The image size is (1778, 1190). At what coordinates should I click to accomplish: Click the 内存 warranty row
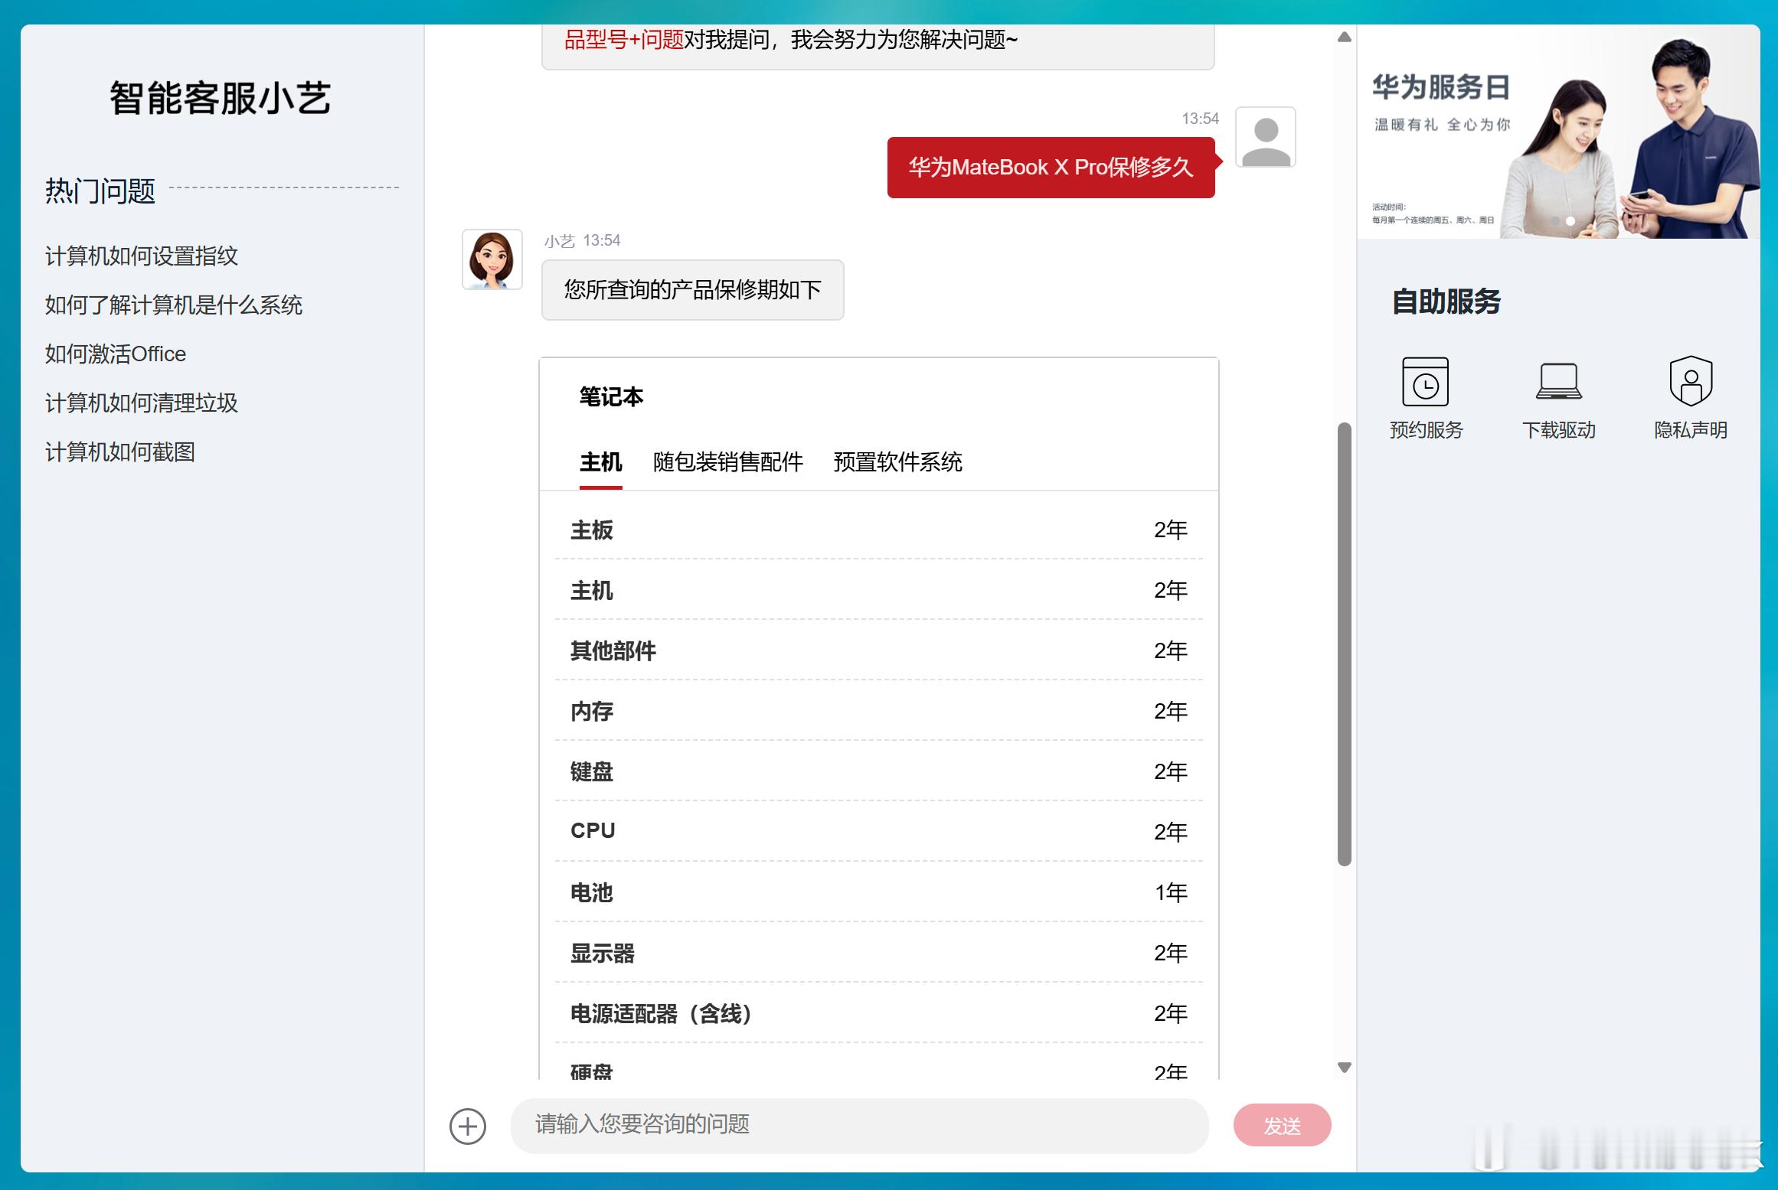pos(879,711)
